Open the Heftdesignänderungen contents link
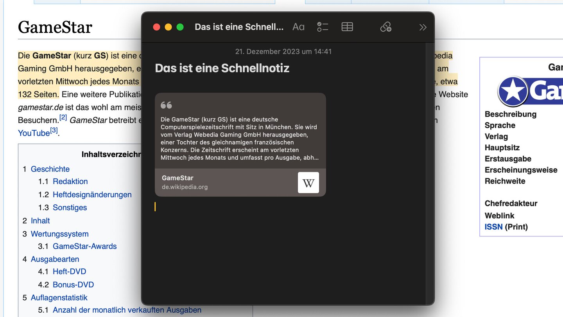The width and height of the screenshot is (563, 317). [92, 195]
